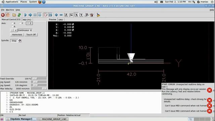Open volume control in system tray
Viewport: 215px width, 121px height.
coord(156,2)
